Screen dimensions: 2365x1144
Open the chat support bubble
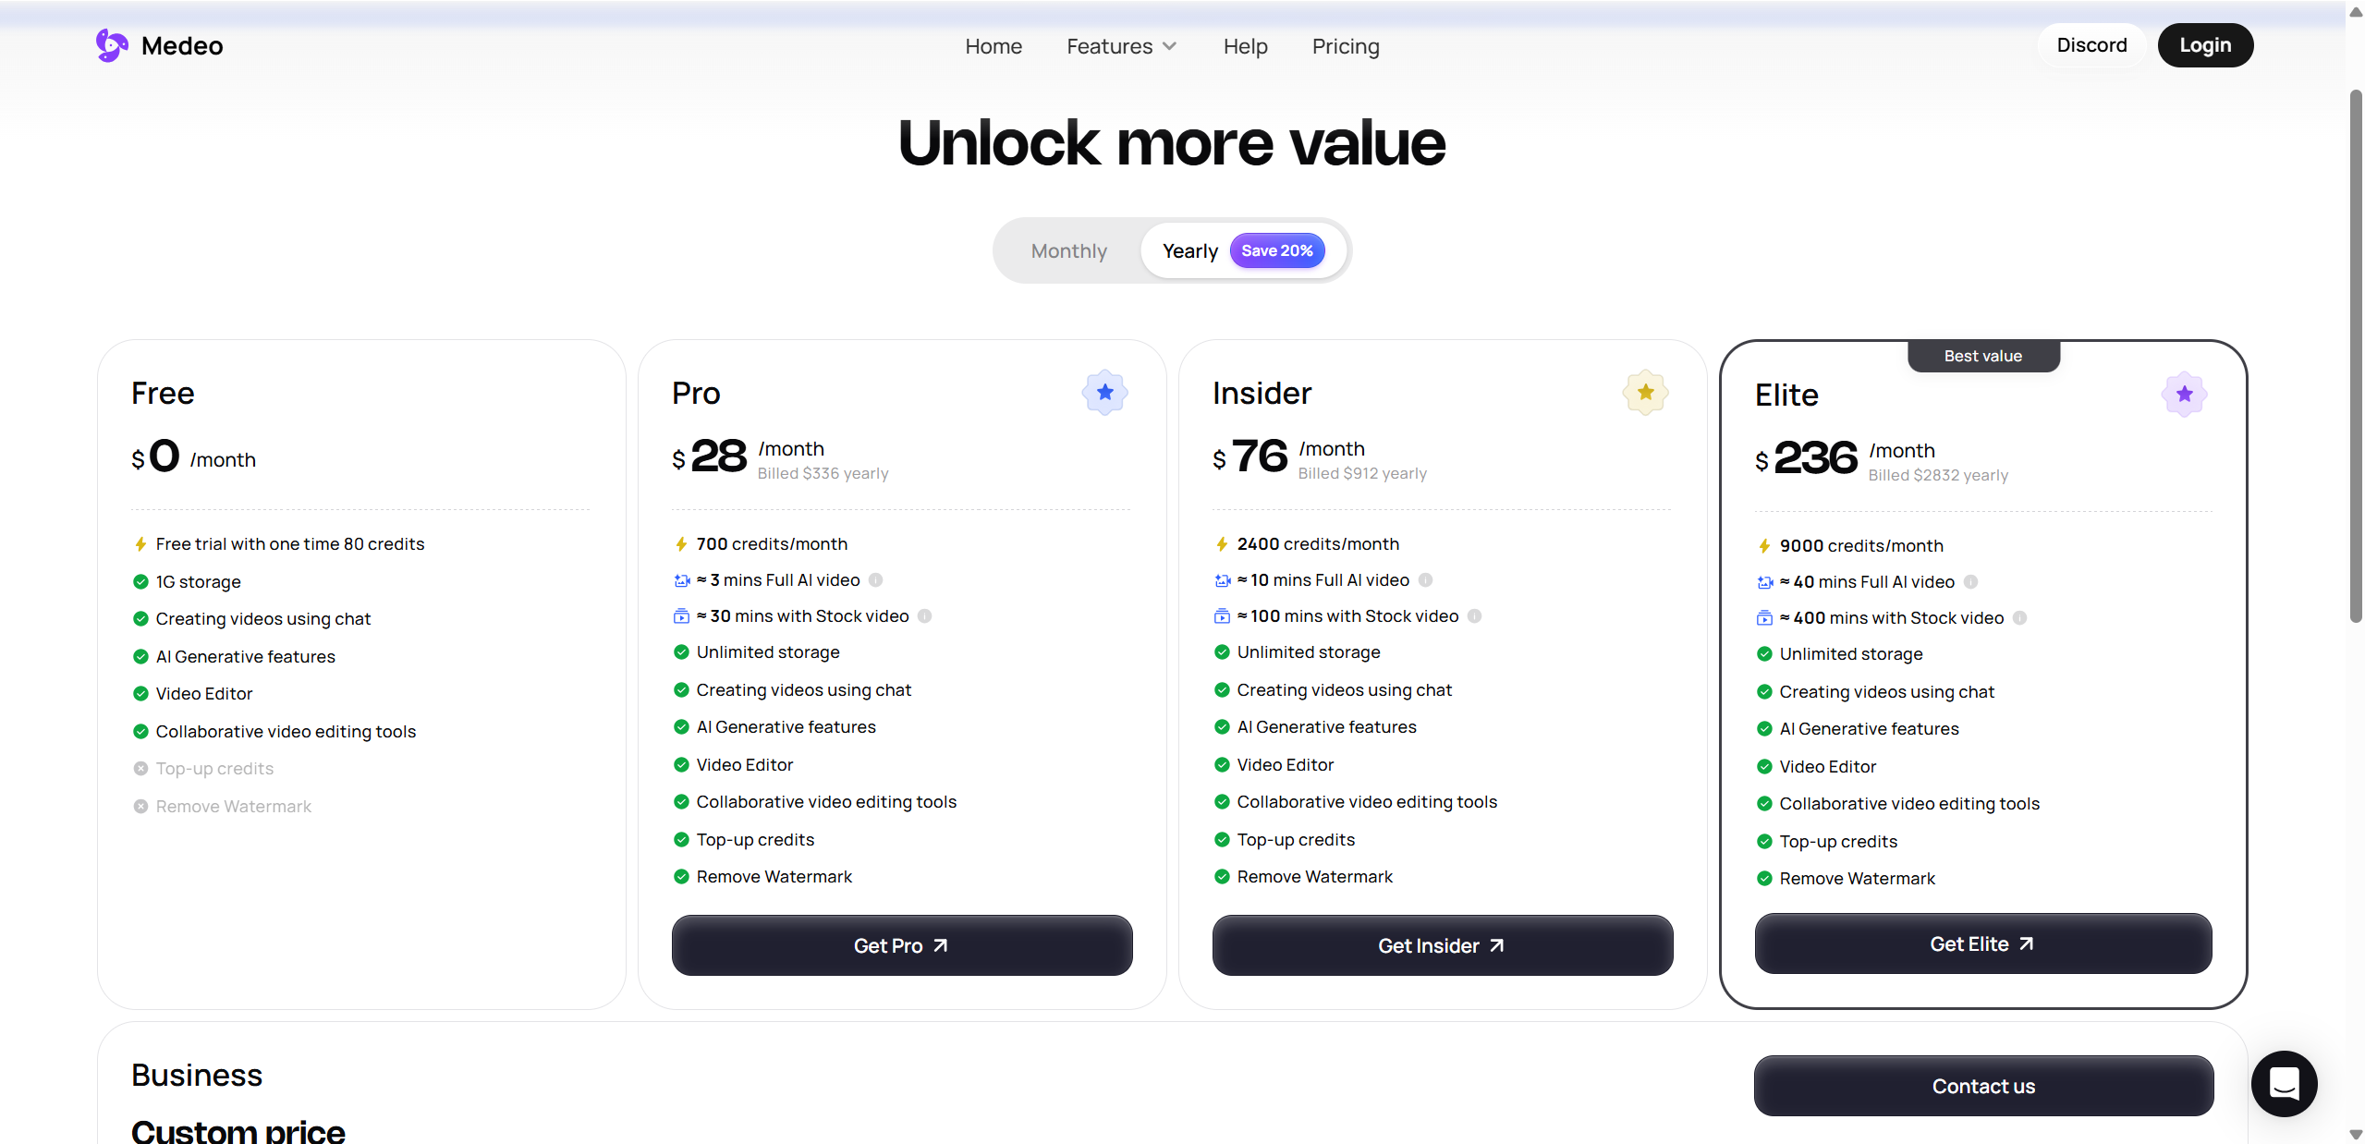[2284, 1083]
